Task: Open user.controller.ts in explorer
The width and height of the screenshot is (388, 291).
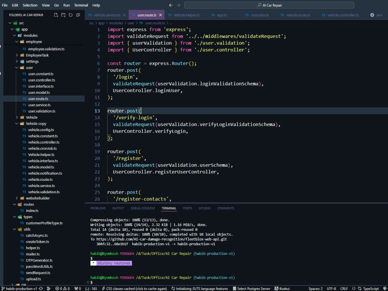Action: [x=42, y=80]
